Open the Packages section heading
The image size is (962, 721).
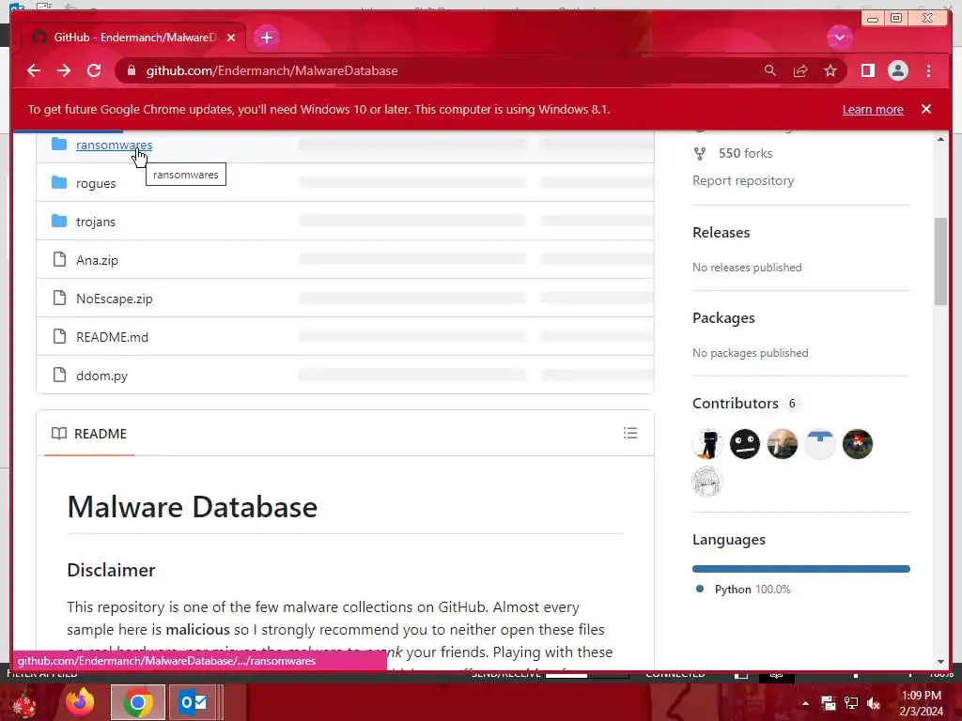(x=723, y=318)
